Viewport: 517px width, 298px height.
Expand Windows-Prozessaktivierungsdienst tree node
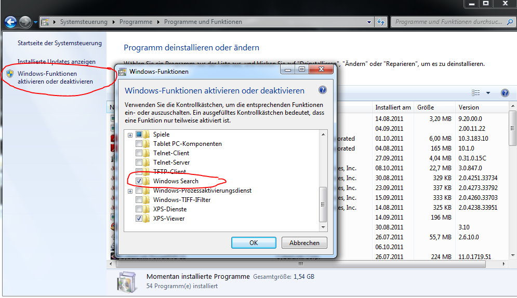tap(130, 191)
